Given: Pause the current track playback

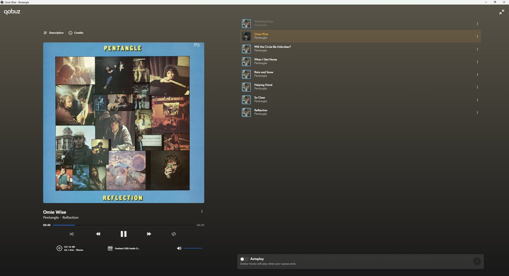Looking at the screenshot, I should click(x=123, y=234).
